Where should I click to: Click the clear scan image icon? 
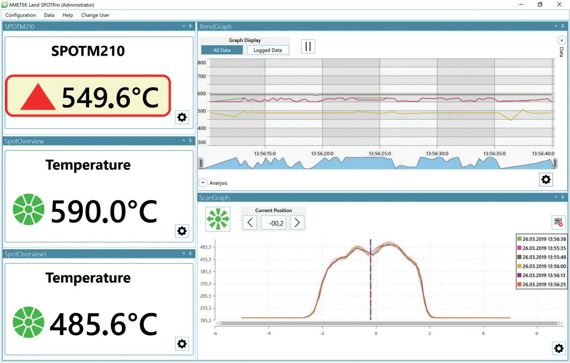558,222
